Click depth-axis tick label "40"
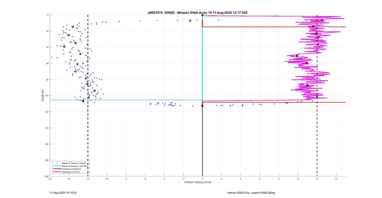This screenshot has height=198, width=382. coord(47,47)
